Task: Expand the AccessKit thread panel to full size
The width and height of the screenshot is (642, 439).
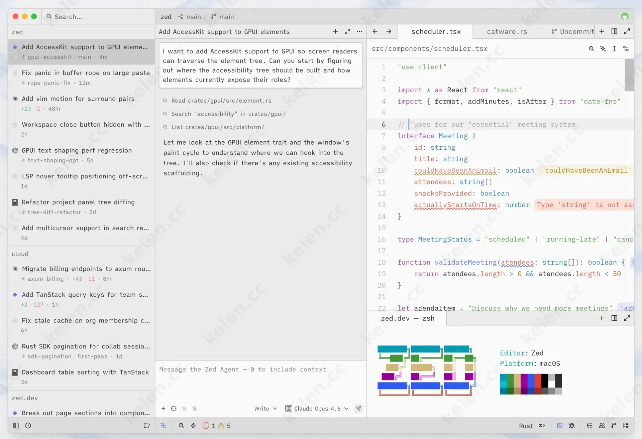Action: coord(347,31)
